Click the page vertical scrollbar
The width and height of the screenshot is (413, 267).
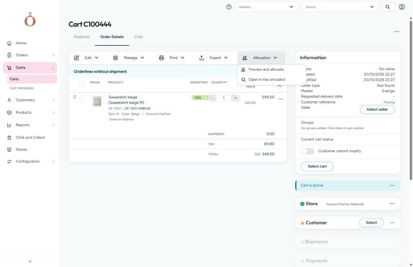[x=410, y=100]
